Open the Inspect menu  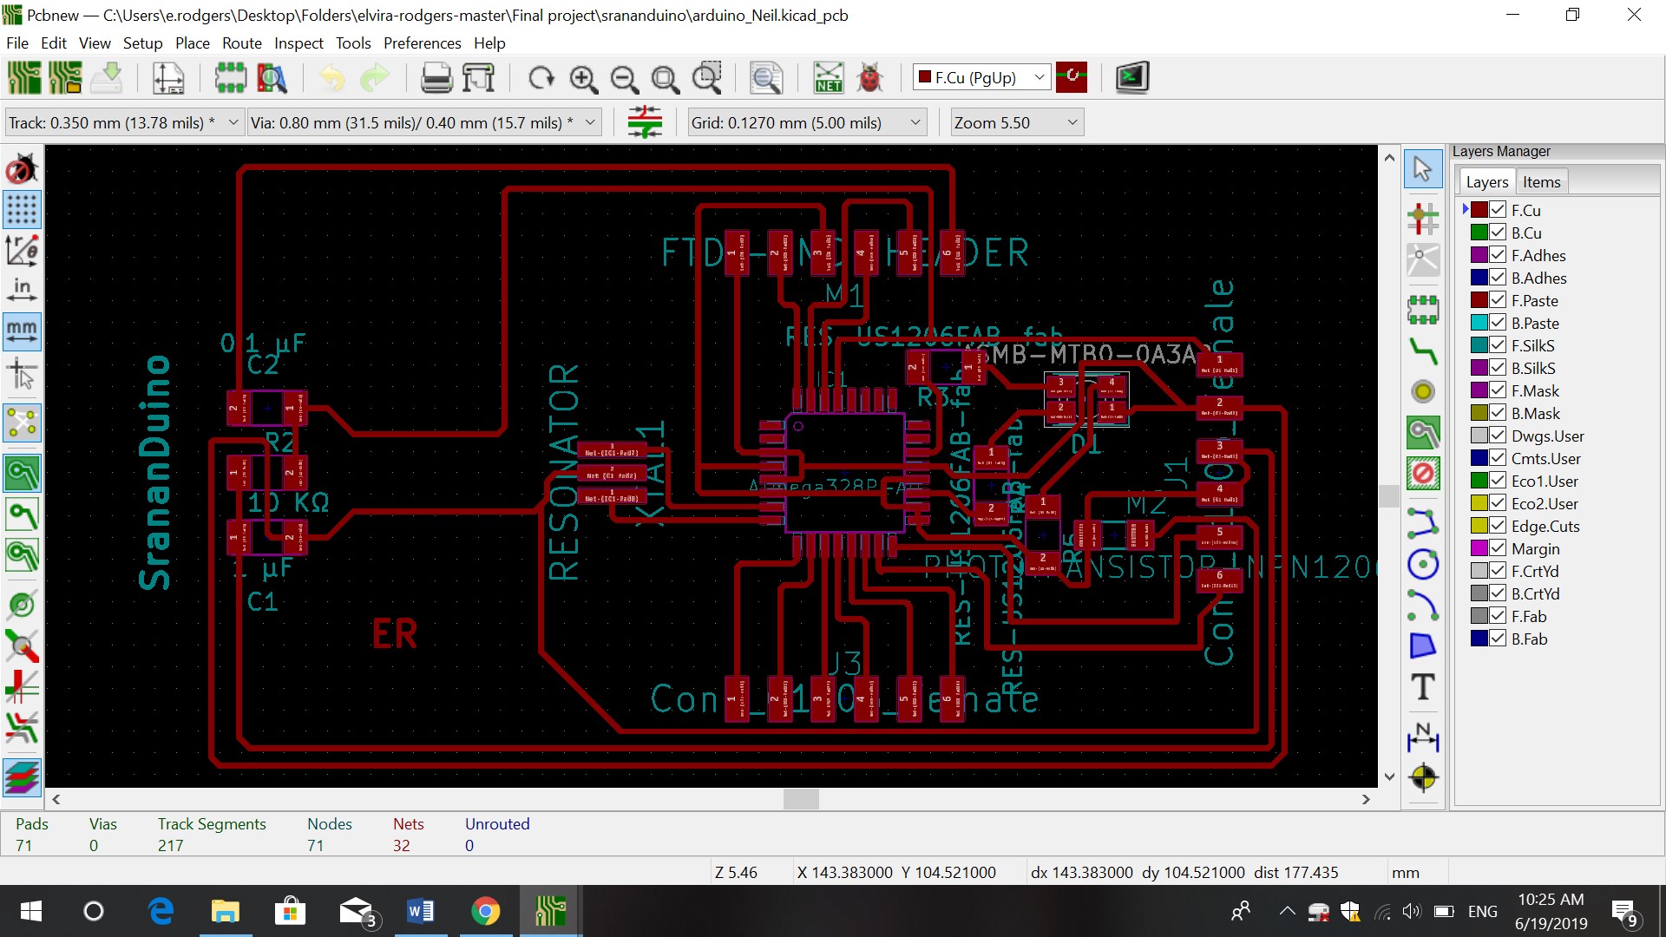298,43
